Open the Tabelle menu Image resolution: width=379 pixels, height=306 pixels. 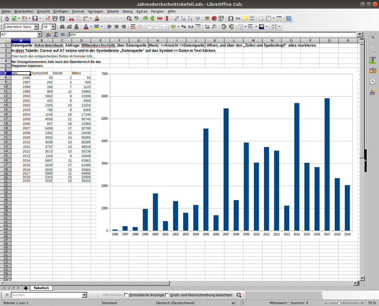[x=113, y=11]
